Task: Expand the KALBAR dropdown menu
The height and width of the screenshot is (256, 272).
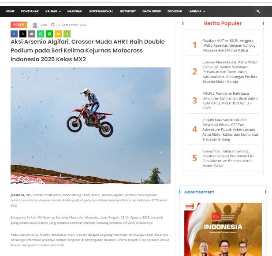Action: click(53, 11)
